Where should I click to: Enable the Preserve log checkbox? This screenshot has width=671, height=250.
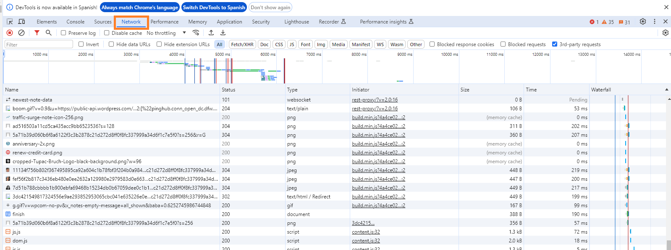click(x=63, y=33)
